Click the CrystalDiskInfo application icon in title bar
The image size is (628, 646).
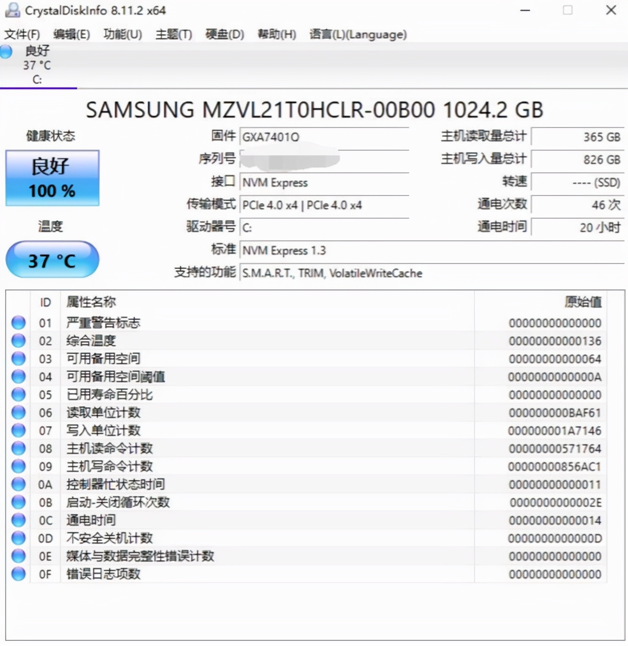click(x=12, y=10)
